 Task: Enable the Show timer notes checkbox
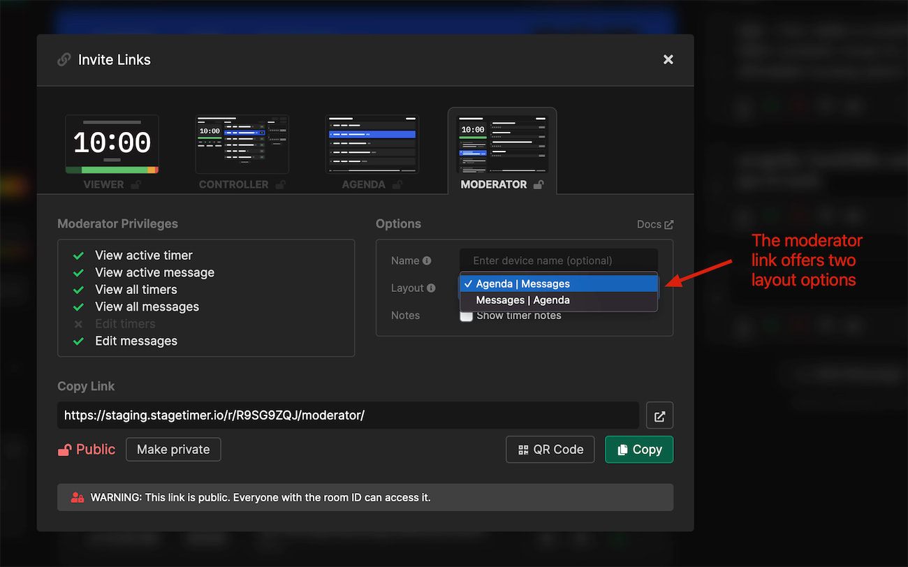click(466, 316)
